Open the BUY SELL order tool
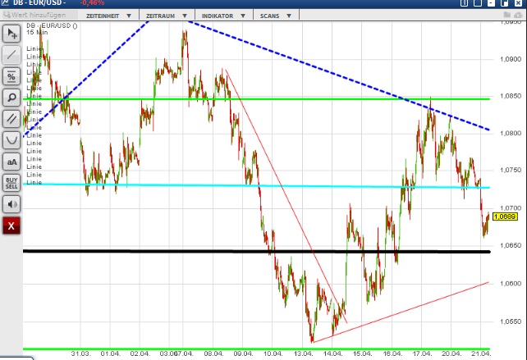The width and height of the screenshot is (527, 360). click(11, 183)
